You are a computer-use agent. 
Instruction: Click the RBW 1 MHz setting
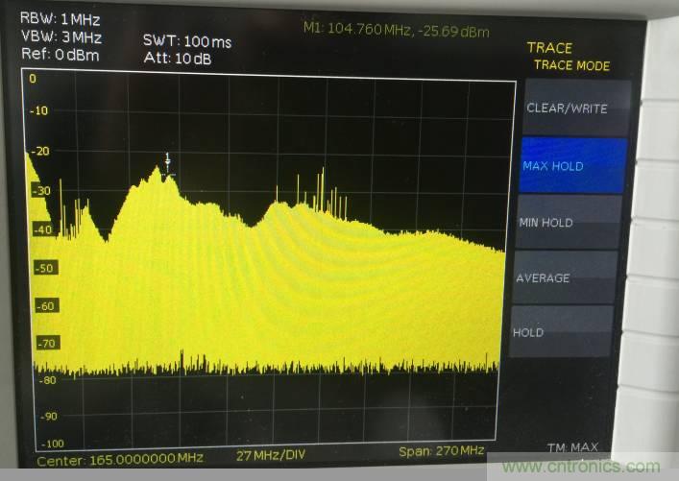pyautogui.click(x=60, y=19)
